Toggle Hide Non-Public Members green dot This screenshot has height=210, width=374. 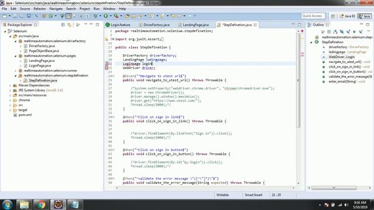[354, 32]
